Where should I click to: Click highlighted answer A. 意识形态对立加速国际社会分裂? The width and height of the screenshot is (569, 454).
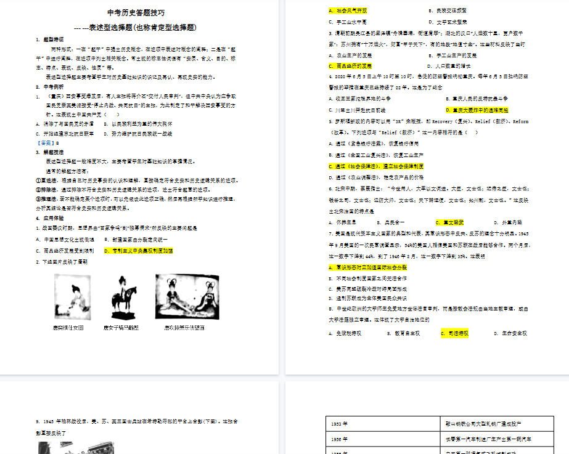[x=367, y=267]
